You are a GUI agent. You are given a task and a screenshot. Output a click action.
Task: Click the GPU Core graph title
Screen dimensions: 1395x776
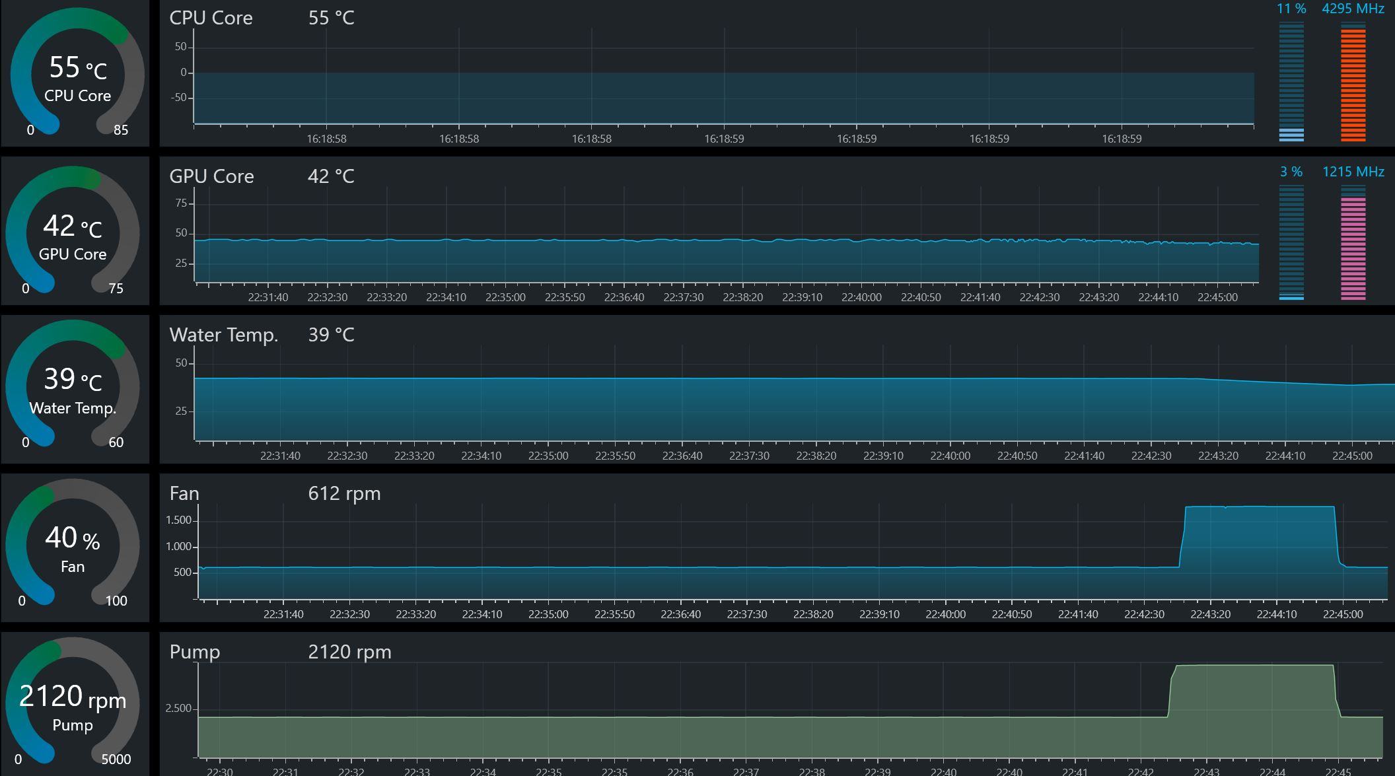coord(211,176)
